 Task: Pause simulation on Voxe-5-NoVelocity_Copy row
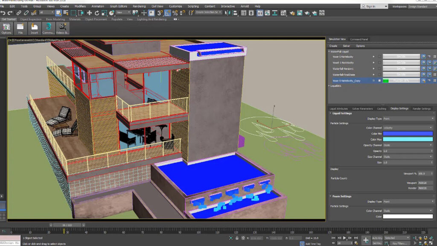(x=374, y=81)
